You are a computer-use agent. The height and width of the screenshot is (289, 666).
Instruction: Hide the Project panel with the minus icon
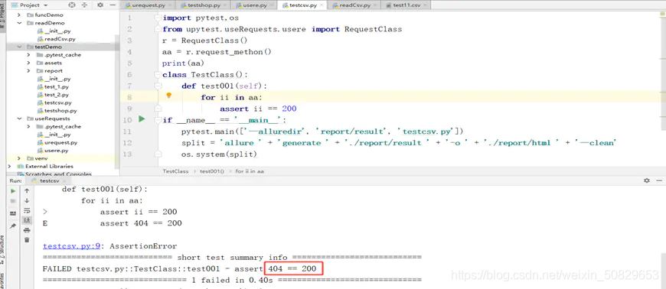[x=112, y=5]
